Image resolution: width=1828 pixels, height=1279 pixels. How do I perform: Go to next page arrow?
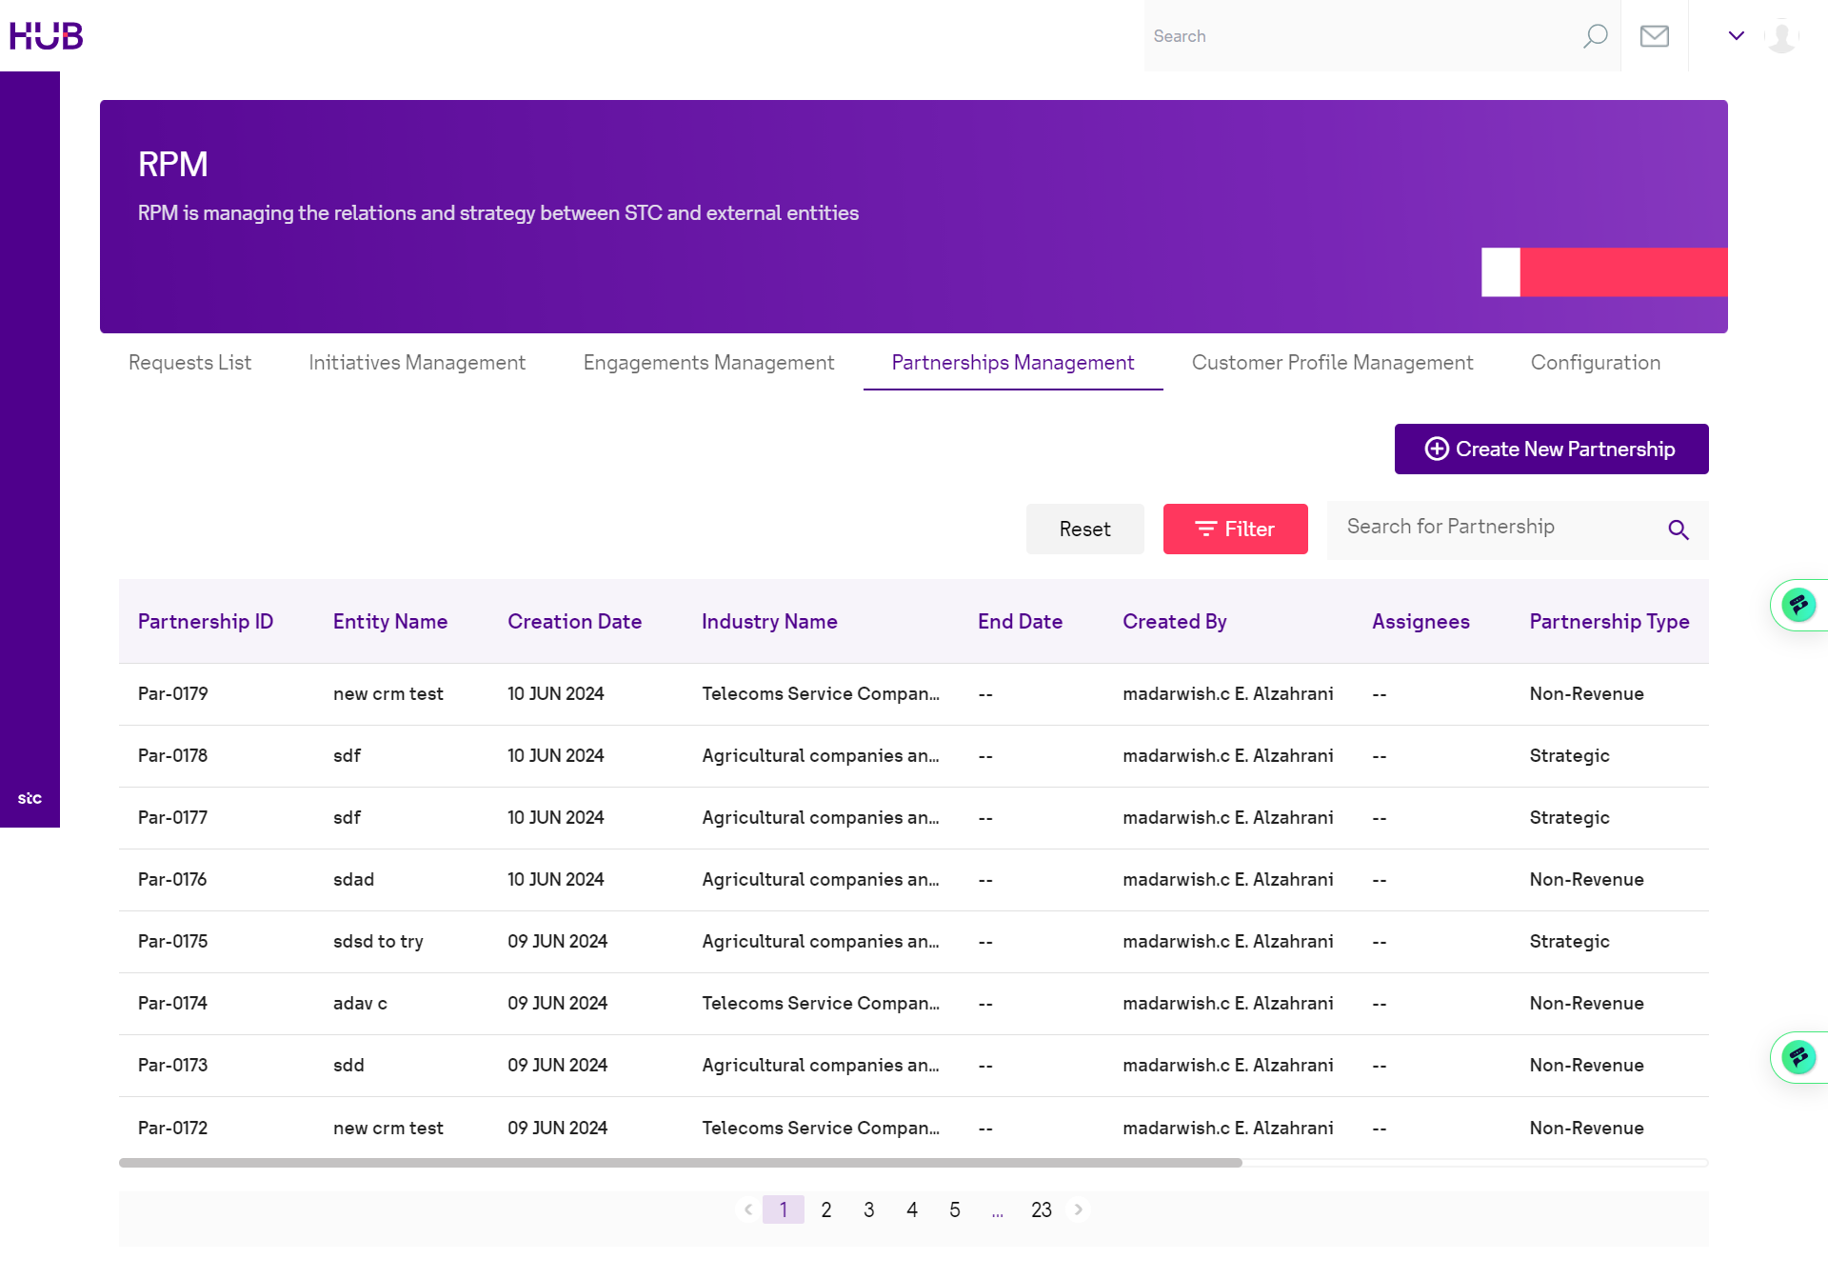pos(1079,1209)
